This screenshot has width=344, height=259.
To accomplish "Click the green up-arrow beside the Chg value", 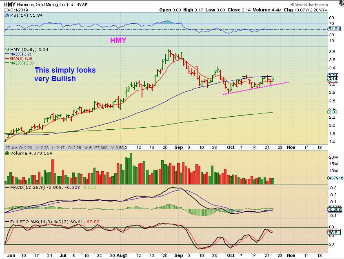I will pyautogui.click(x=326, y=10).
